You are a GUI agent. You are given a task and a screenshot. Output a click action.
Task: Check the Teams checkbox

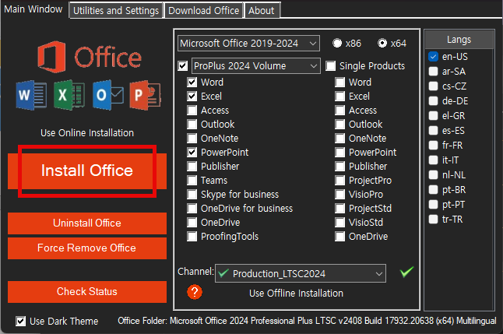click(x=192, y=181)
